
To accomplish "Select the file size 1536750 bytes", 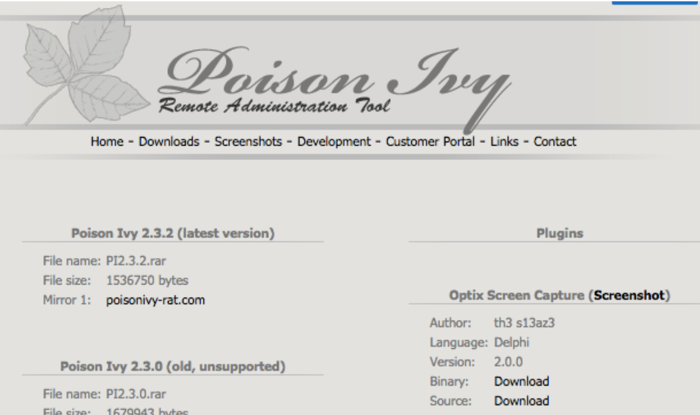I will (x=148, y=281).
